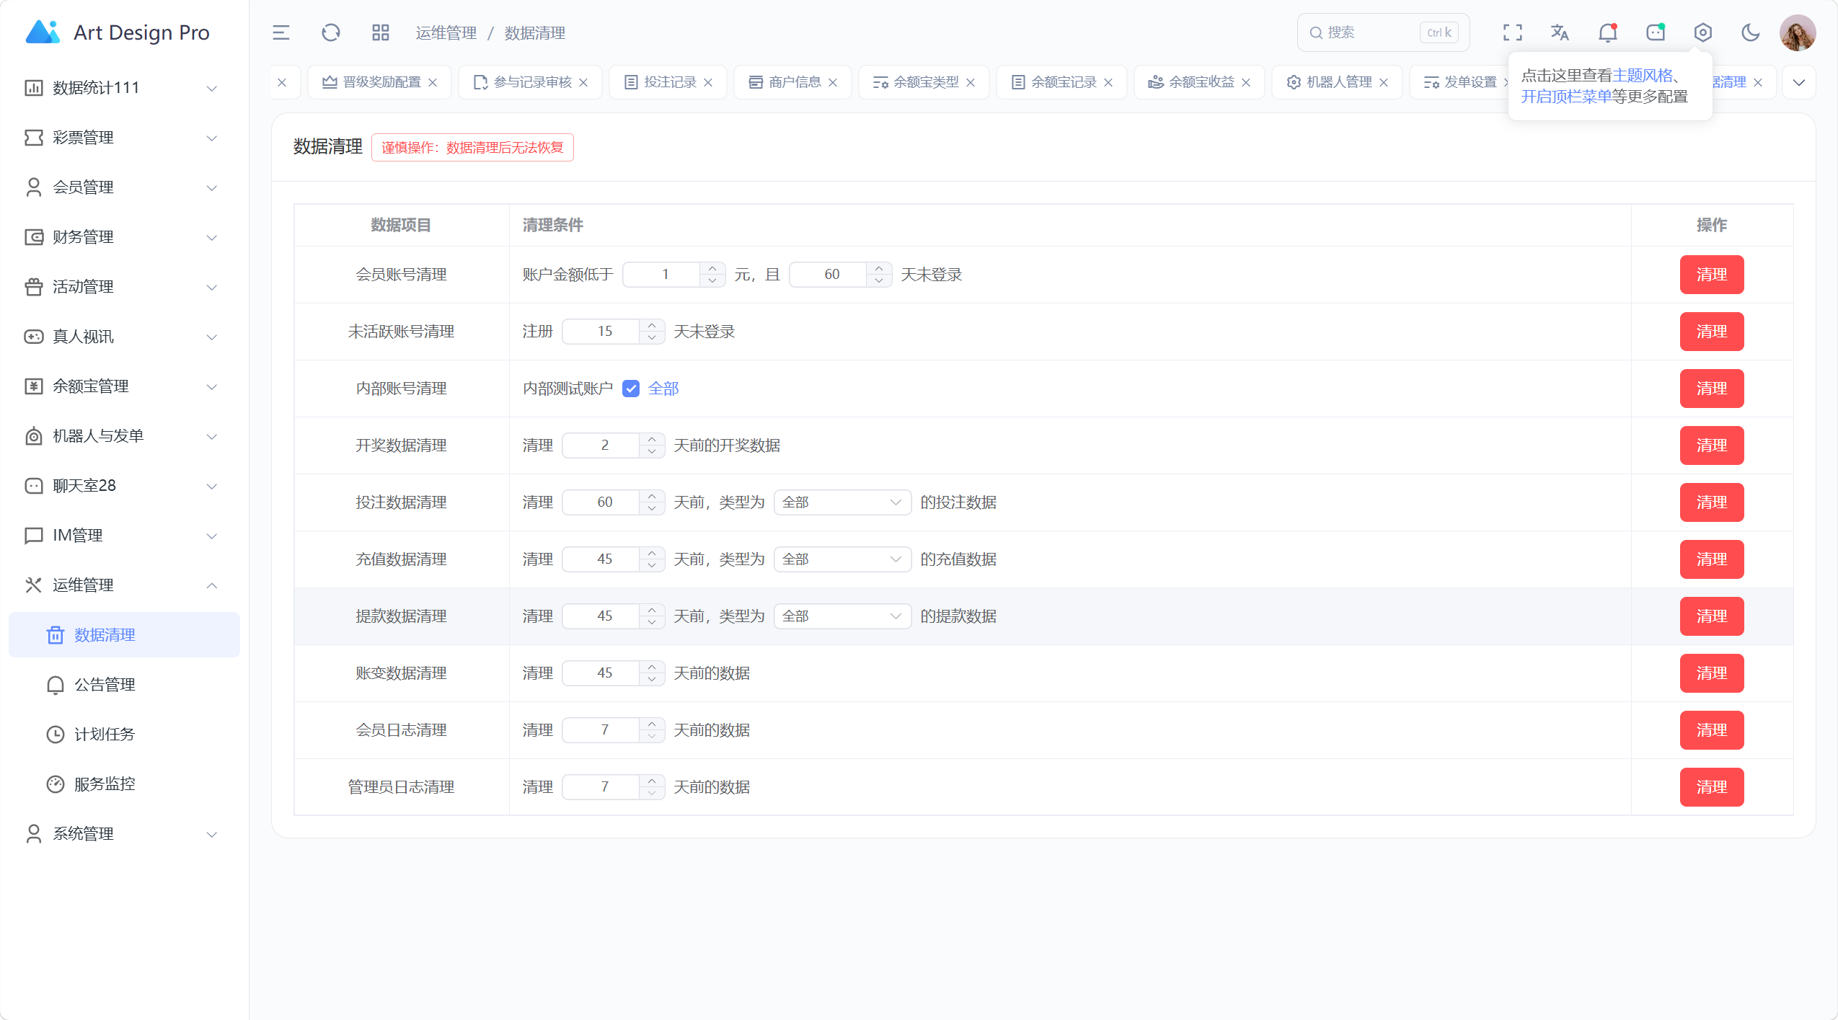Toggle the 全部 checkbox for 内部测试账户
Screen dimensions: 1838x1020
[630, 389]
